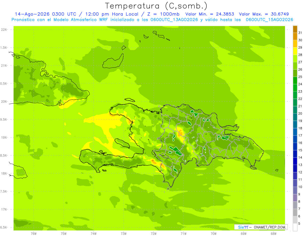The width and height of the screenshot is (307, 237).
Task: Click the colorbar label "31"
Action: click(x=300, y=33)
